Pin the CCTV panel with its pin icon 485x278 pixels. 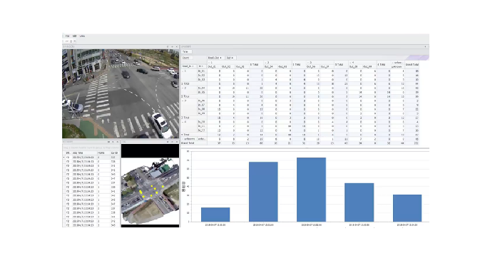click(x=173, y=47)
